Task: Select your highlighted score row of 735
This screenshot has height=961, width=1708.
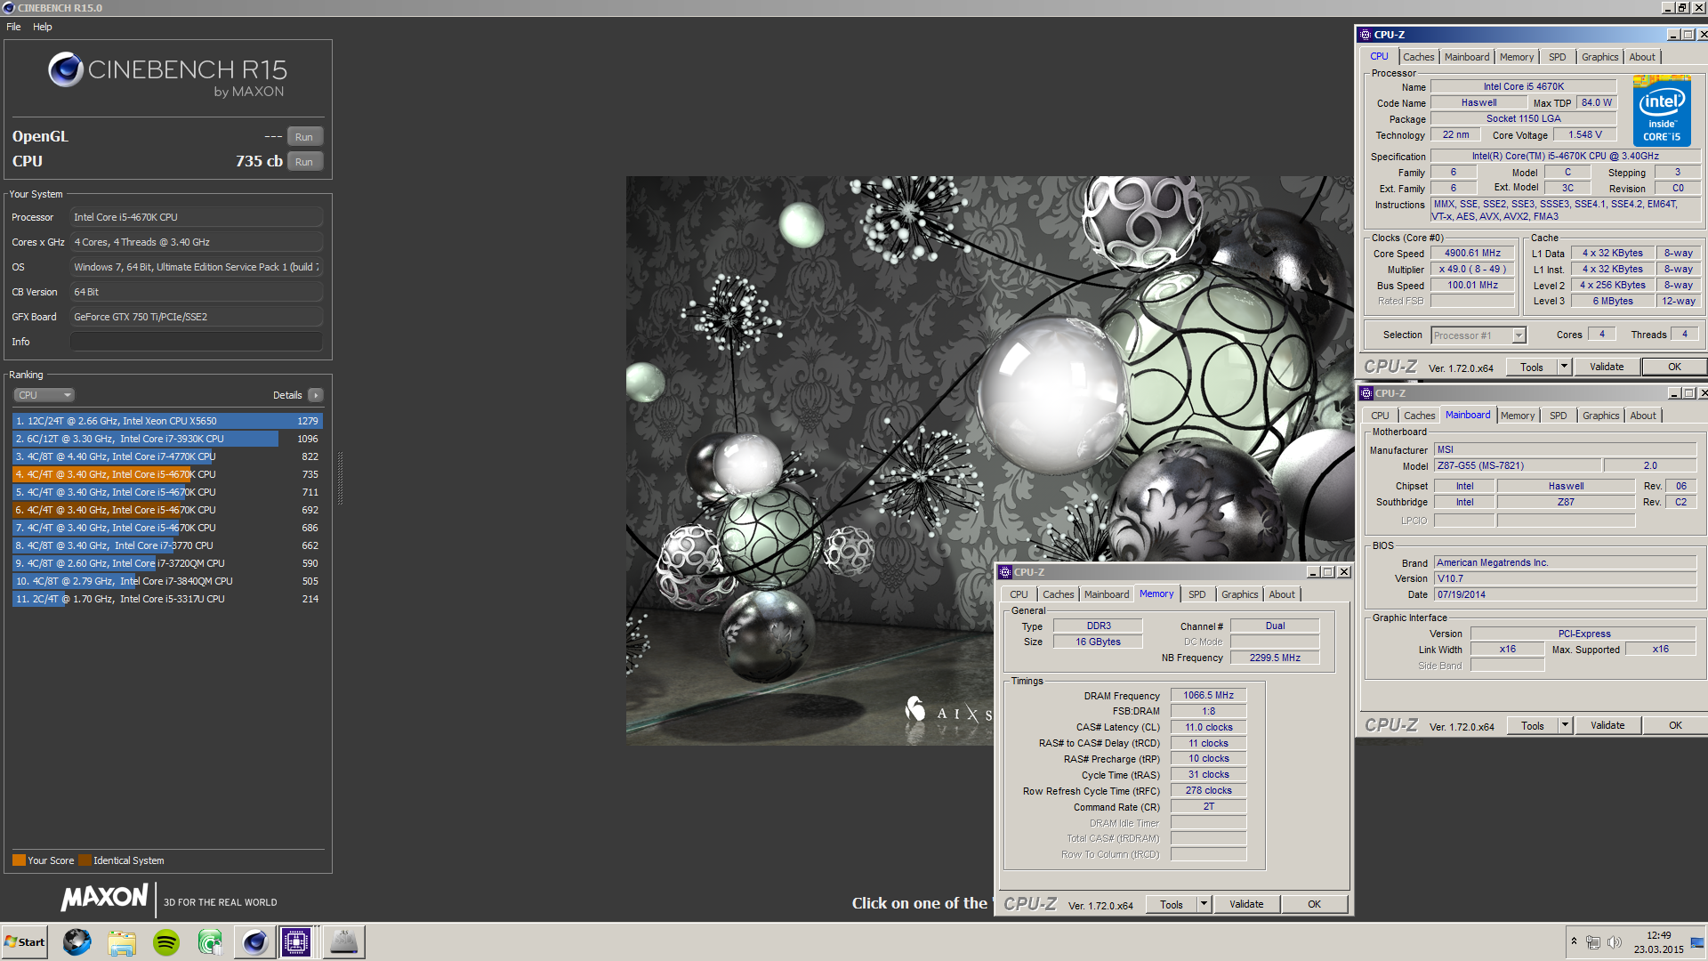Action: tap(167, 474)
